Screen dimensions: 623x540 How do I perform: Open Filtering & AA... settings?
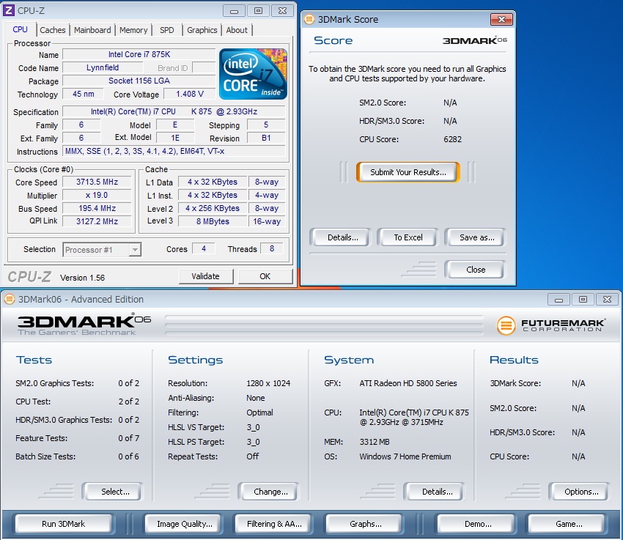pos(274,524)
